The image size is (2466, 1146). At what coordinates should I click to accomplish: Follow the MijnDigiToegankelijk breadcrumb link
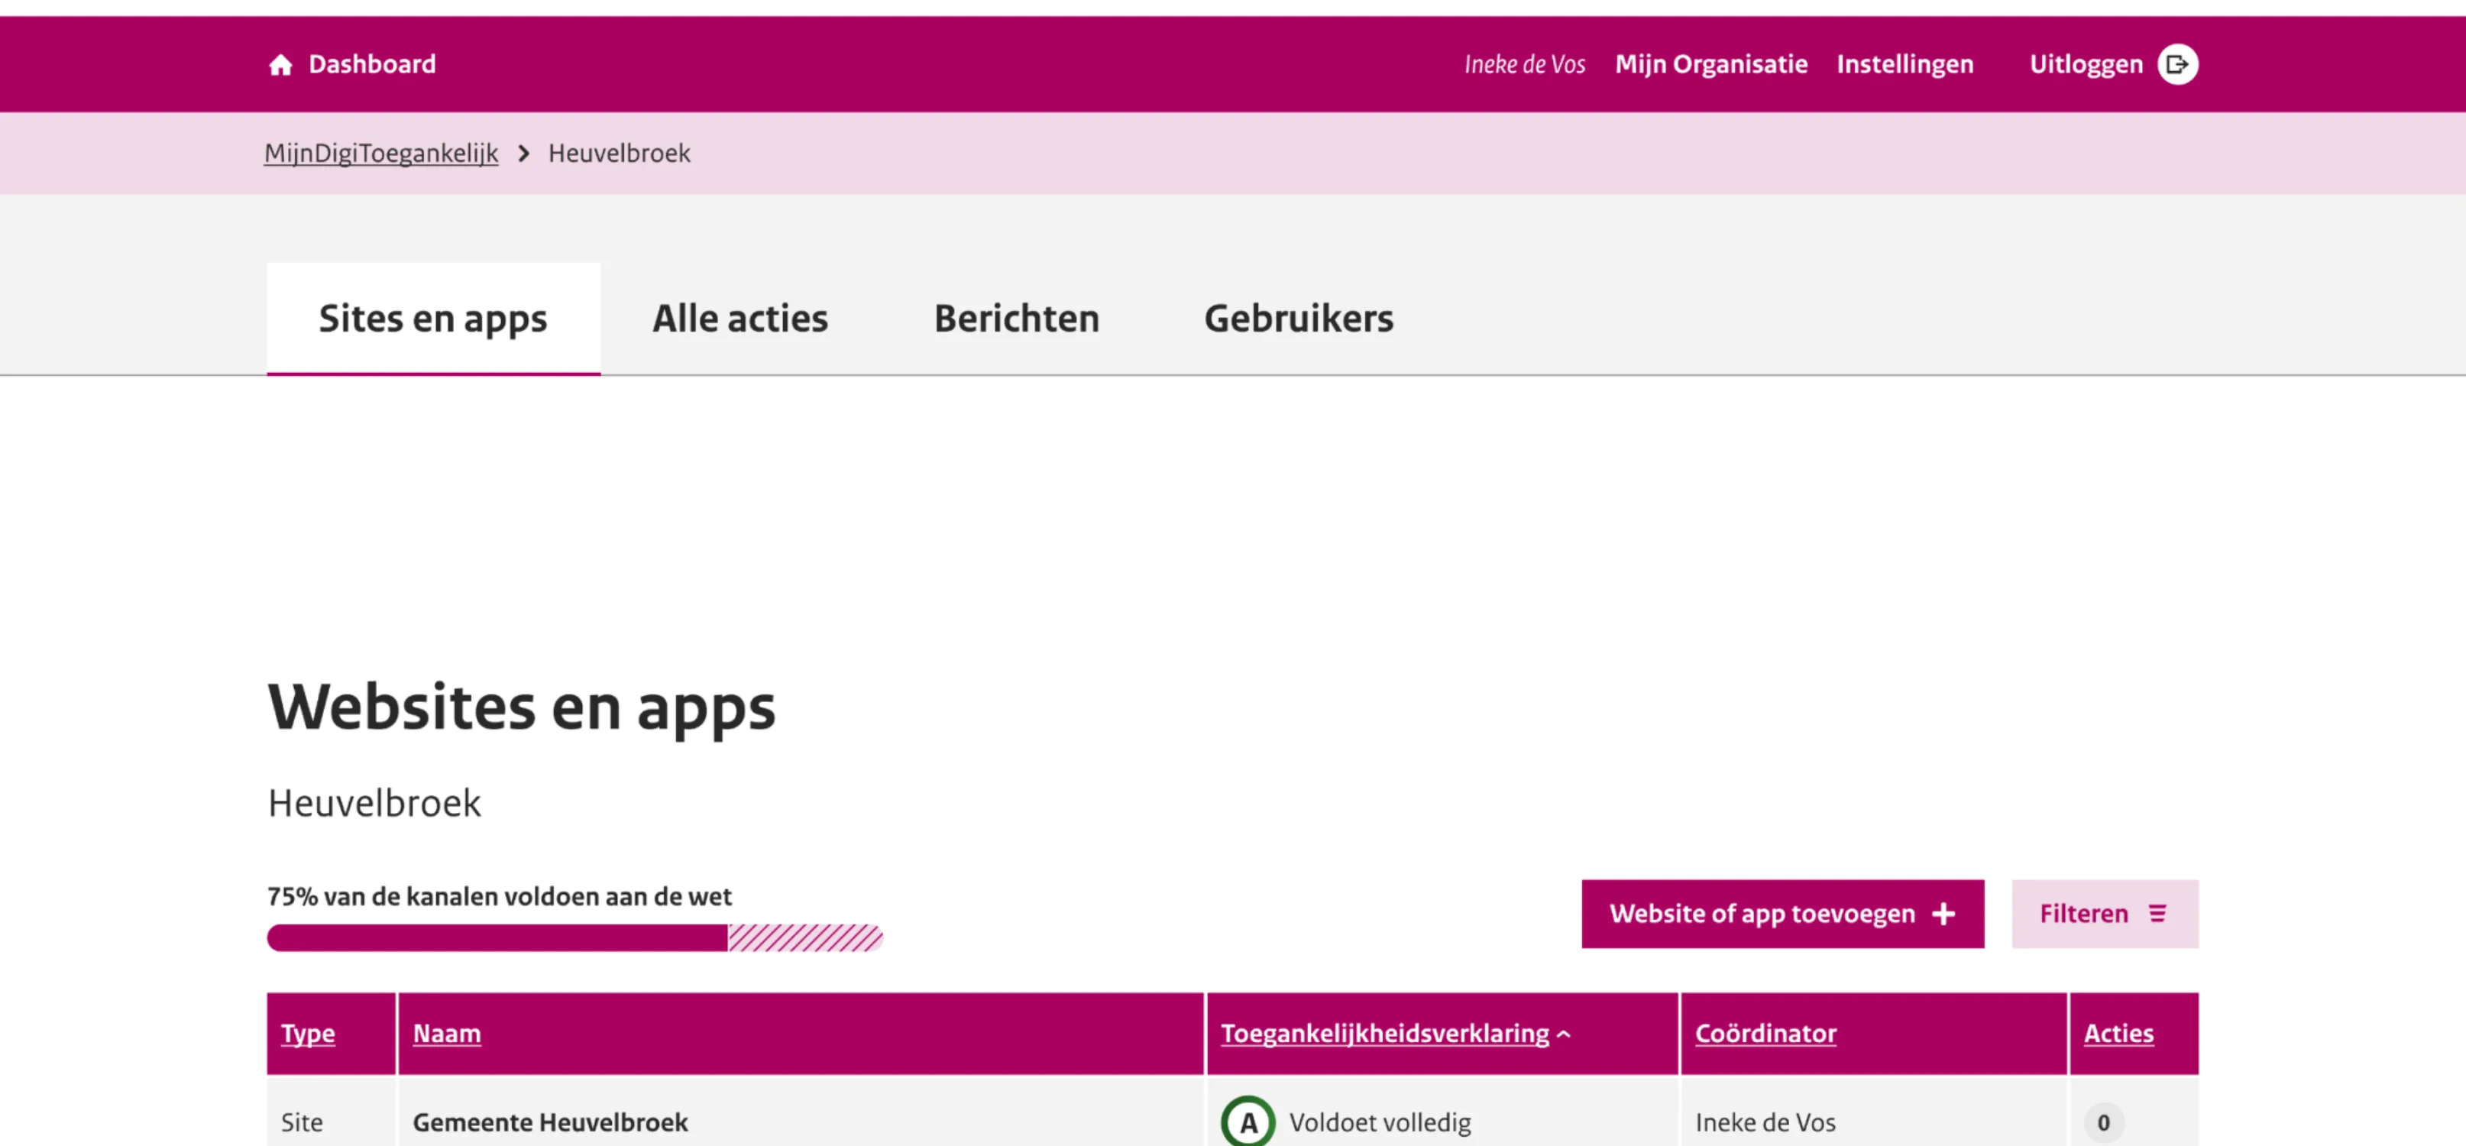(381, 154)
